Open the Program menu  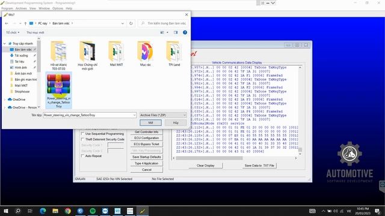7,8
